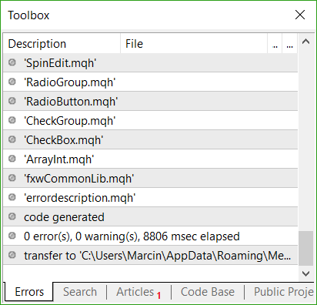The image size is (317, 305).
Task: Click the info icon beside 'RadioButton.mqh'
Action: pyautogui.click(x=12, y=101)
